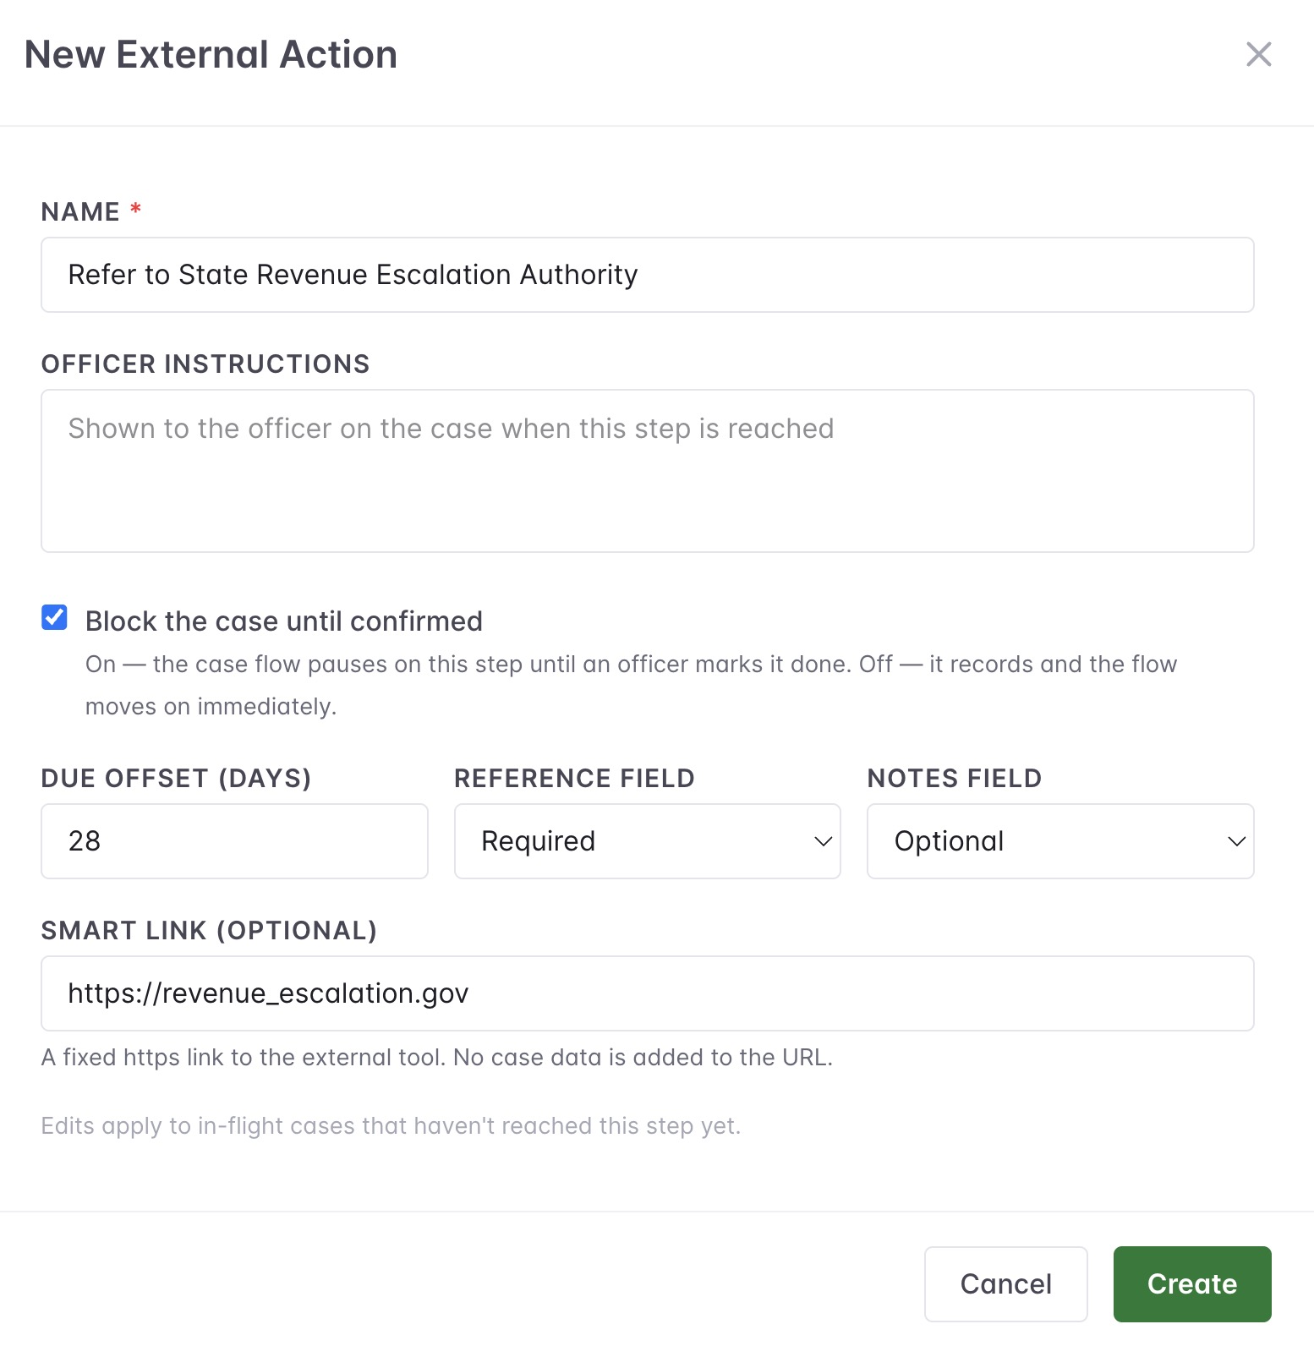The image size is (1314, 1346).
Task: Uncheck Block the case until confirmed
Action: 55,618
